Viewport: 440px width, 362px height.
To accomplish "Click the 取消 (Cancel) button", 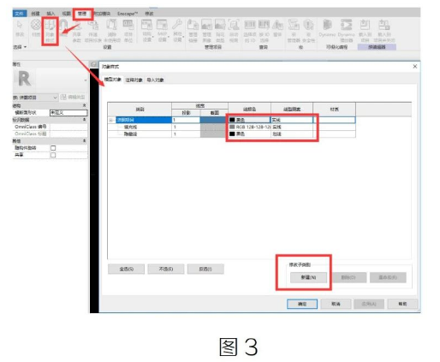I will pyautogui.click(x=336, y=304).
